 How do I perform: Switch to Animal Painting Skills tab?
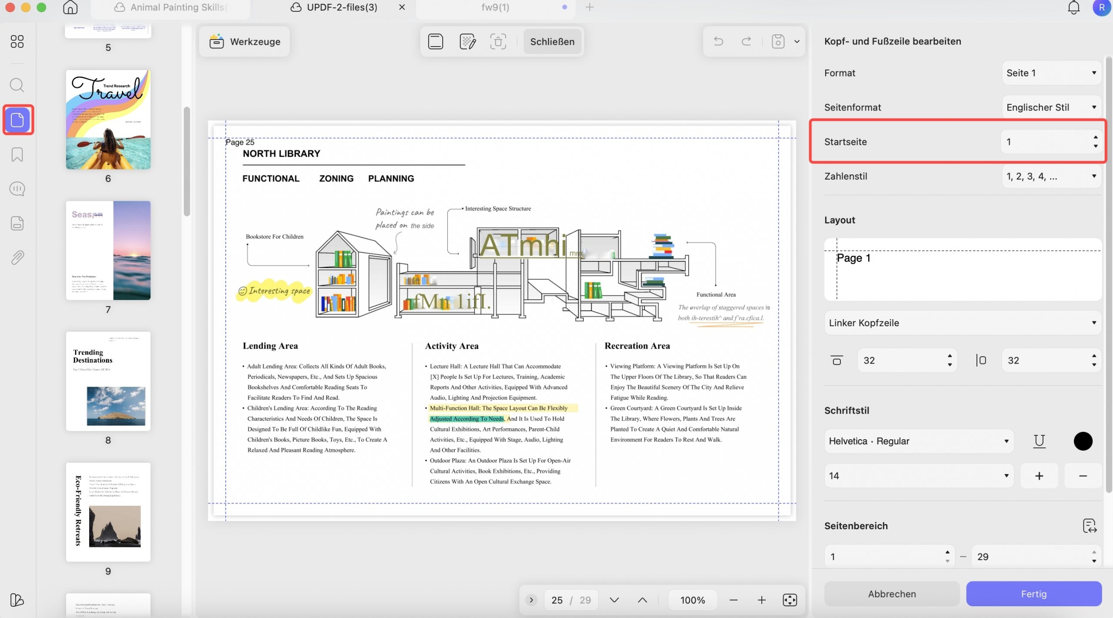[x=171, y=7]
